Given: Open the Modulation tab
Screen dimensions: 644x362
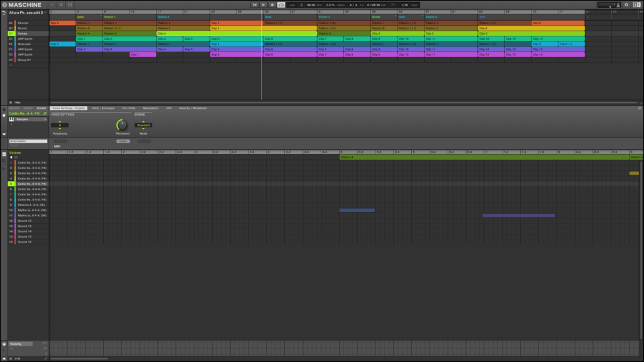Looking at the screenshot, I should (x=151, y=108).
